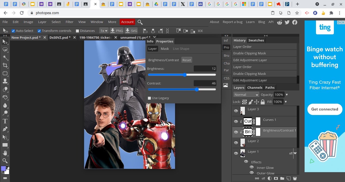Select the Crop tool
345x182 pixels.
coord(5,66)
